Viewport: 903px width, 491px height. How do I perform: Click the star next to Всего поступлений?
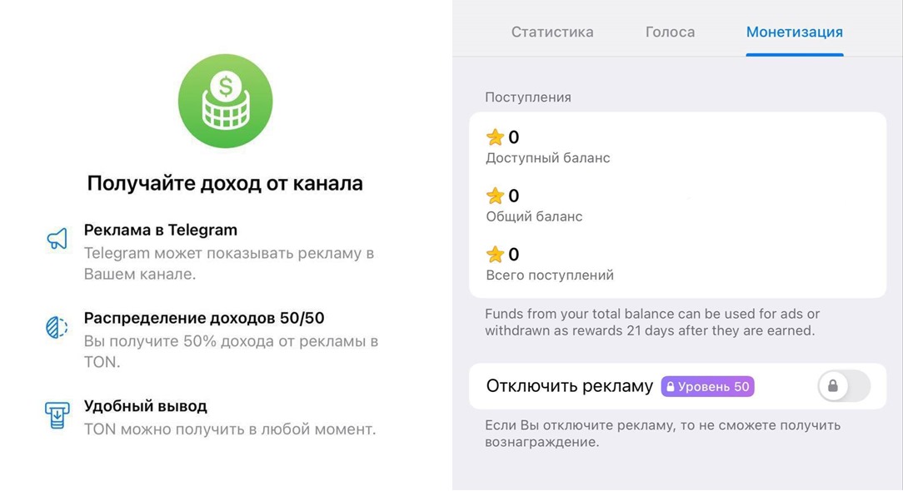click(x=495, y=254)
